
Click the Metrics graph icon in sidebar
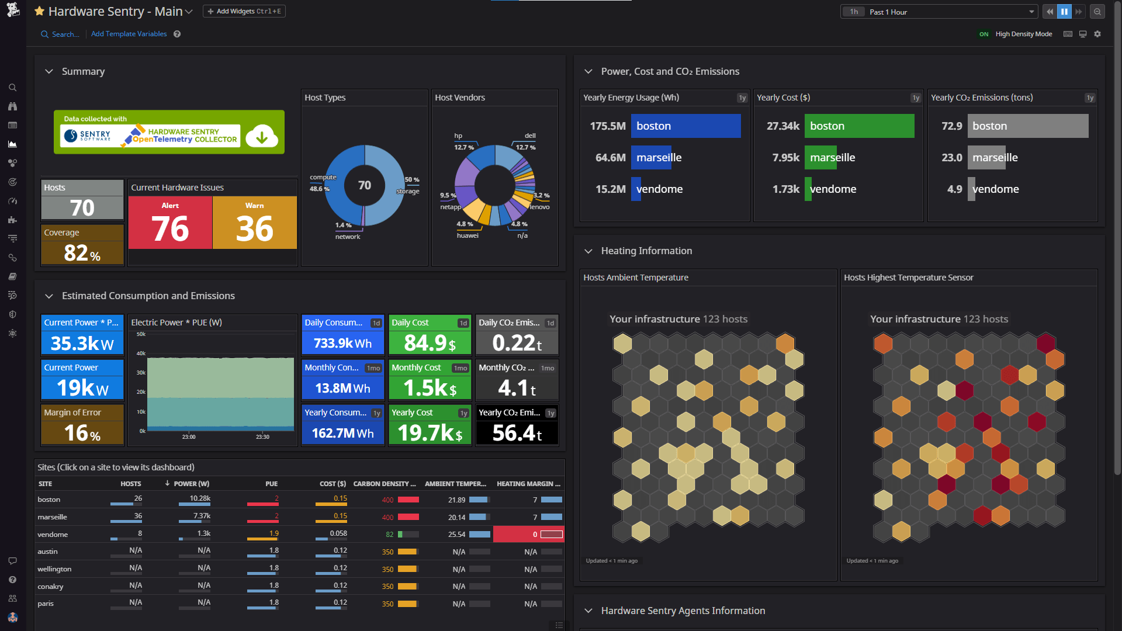tap(12, 144)
